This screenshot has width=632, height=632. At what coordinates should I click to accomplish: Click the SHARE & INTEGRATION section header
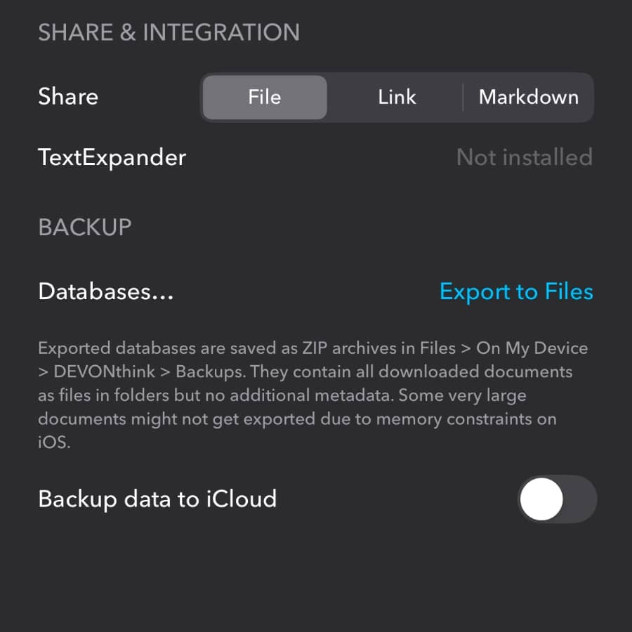(169, 32)
